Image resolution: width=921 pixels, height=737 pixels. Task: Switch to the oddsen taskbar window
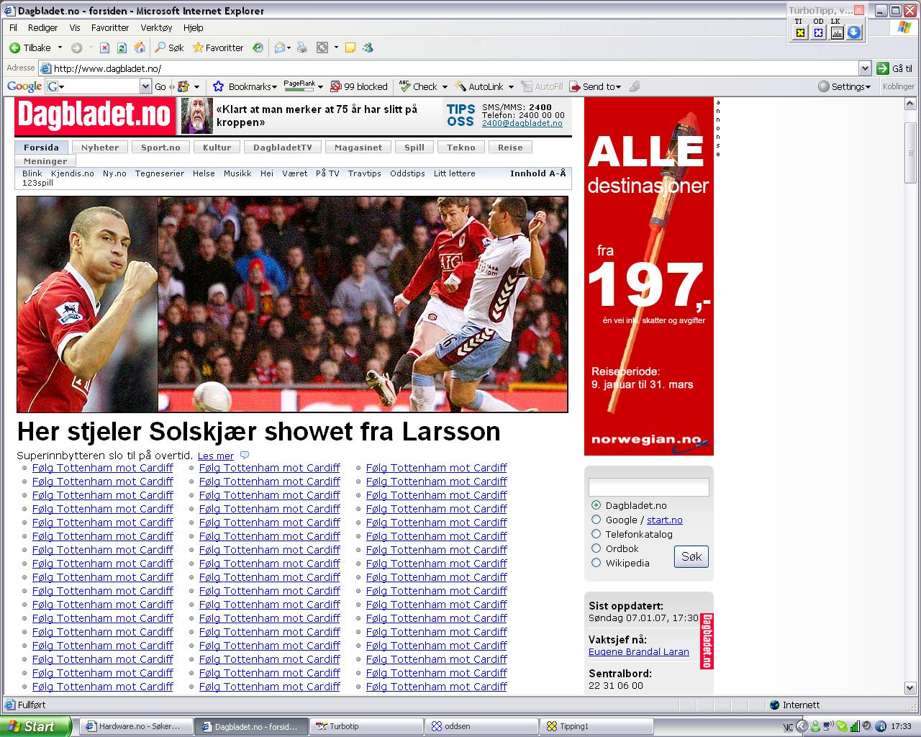point(481,726)
